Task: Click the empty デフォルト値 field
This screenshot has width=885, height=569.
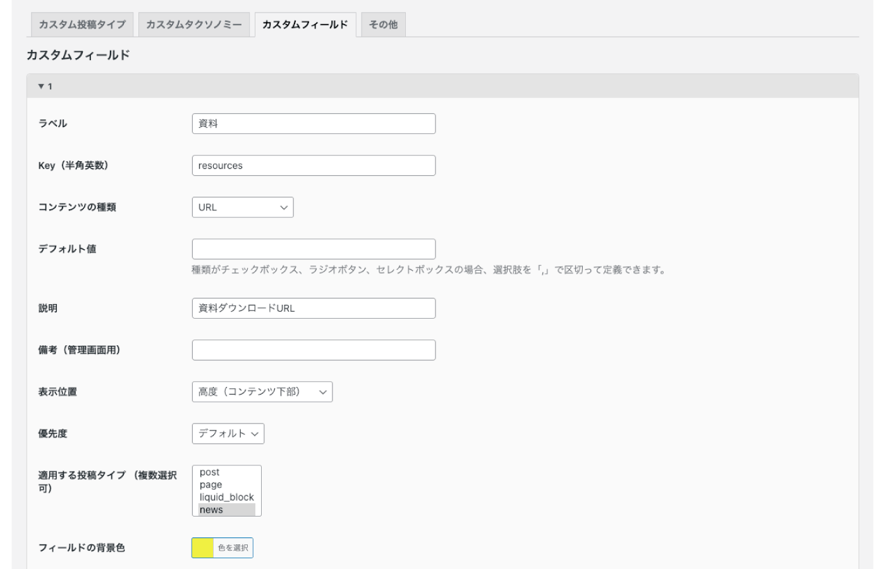Action: [314, 249]
